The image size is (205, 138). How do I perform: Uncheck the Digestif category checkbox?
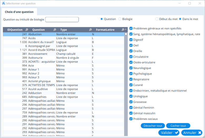coord(131,40)
